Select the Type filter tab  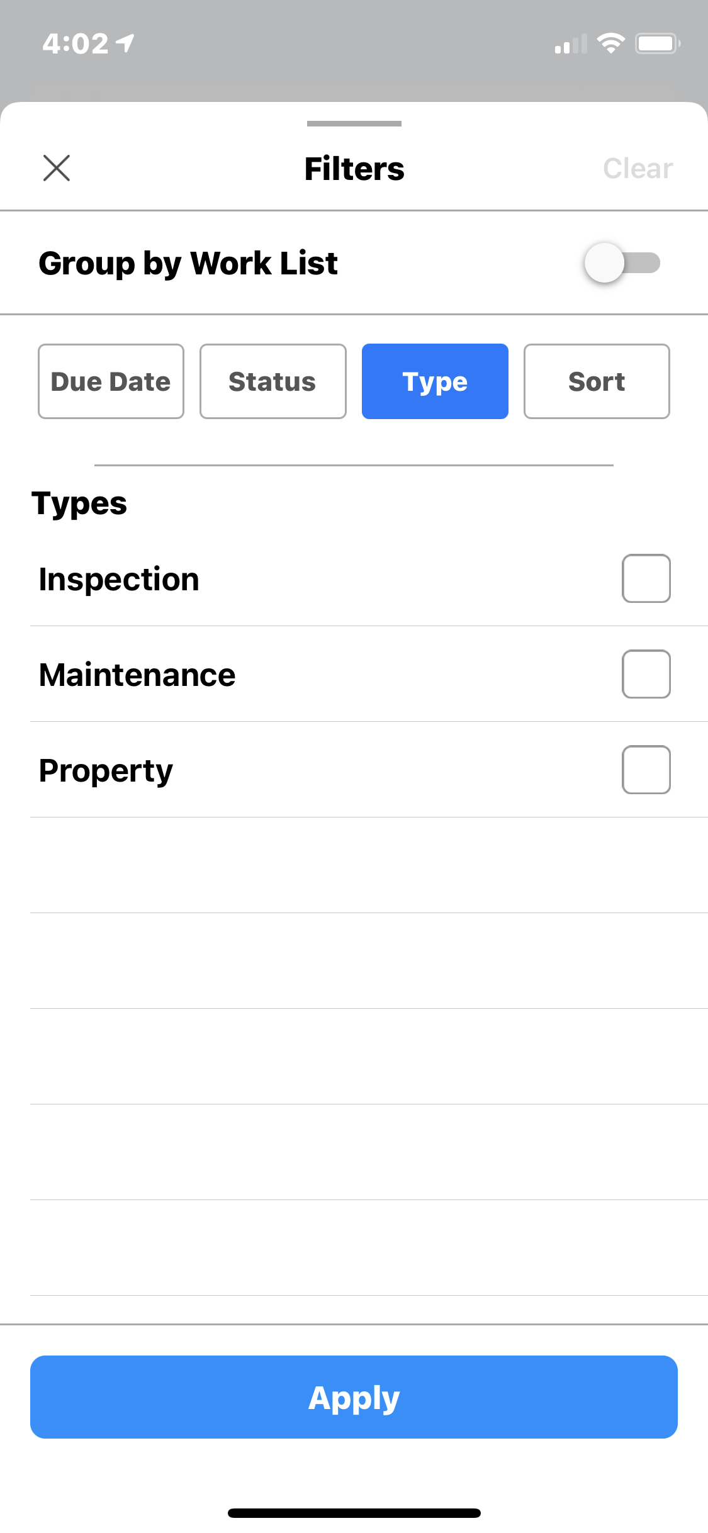pos(435,381)
